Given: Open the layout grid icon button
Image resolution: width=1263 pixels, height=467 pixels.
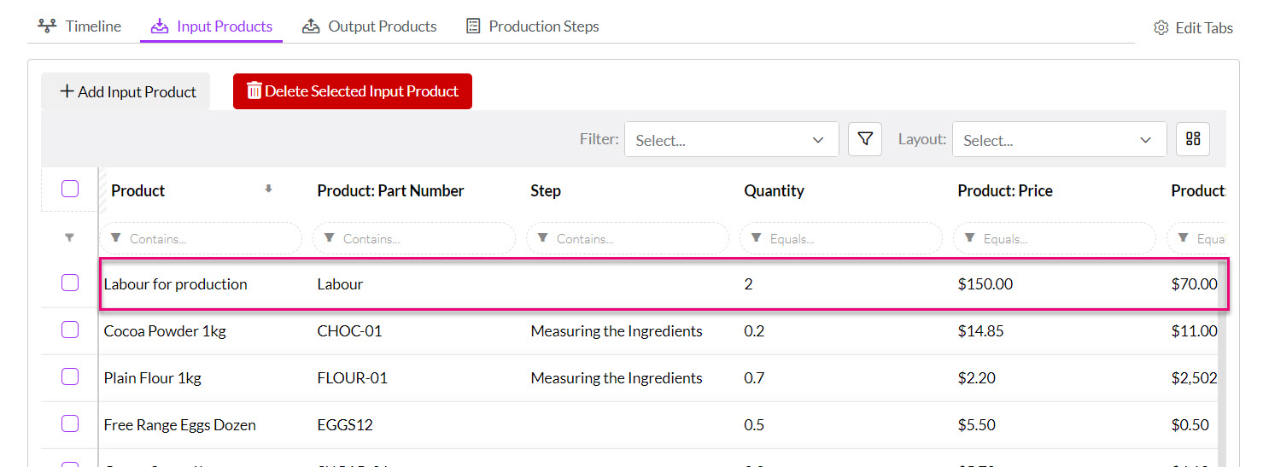Looking at the screenshot, I should point(1193,139).
